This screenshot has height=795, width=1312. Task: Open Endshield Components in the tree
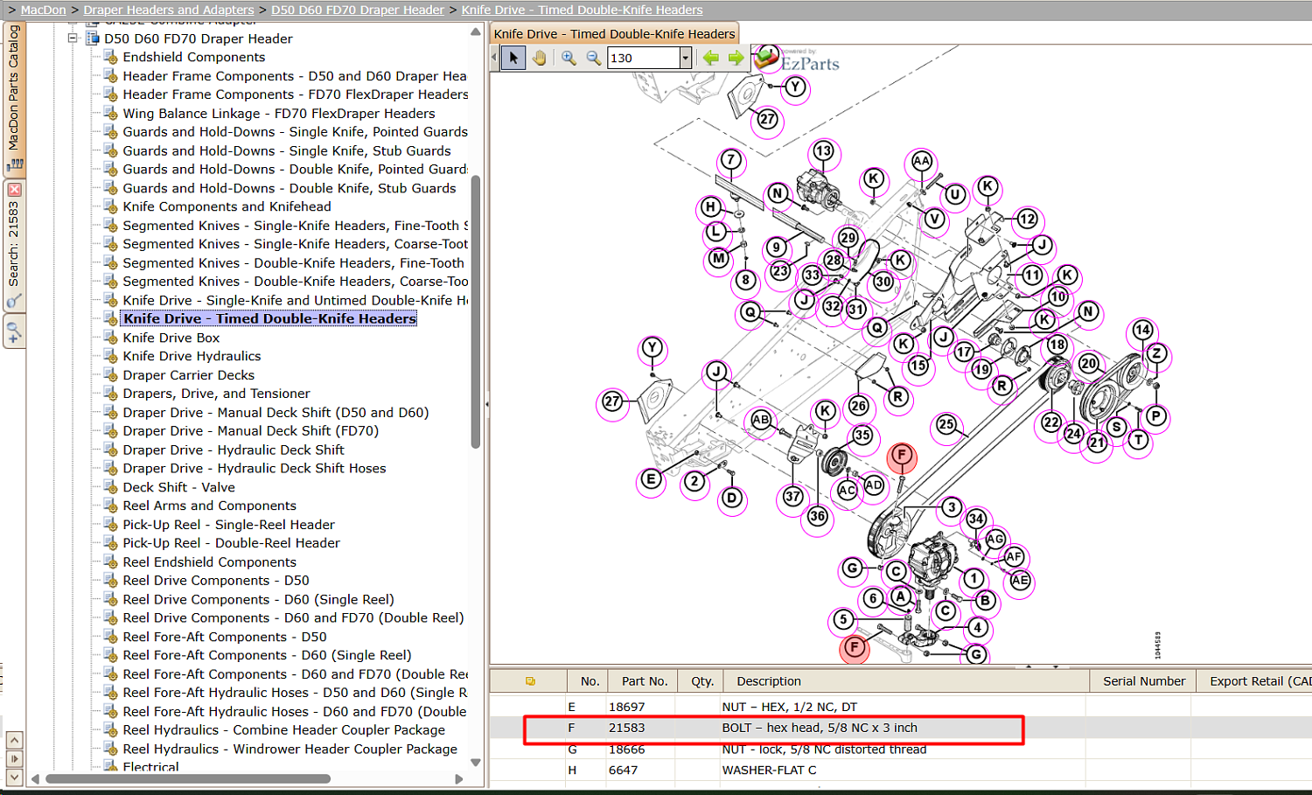(194, 57)
